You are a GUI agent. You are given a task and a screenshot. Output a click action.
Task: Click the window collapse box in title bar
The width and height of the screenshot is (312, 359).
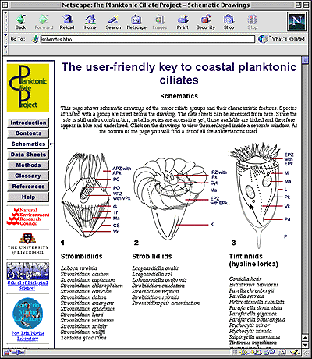click(x=306, y=5)
